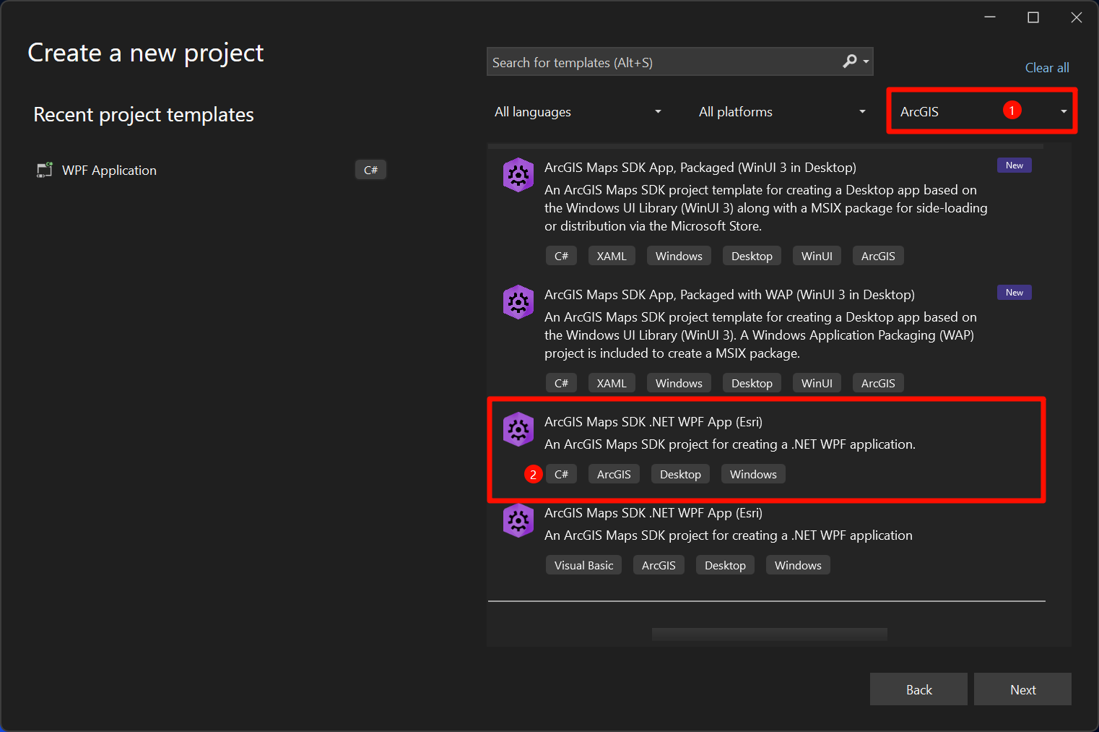Click the ArcGIS icon of Packaged with WAP template

coord(518,302)
